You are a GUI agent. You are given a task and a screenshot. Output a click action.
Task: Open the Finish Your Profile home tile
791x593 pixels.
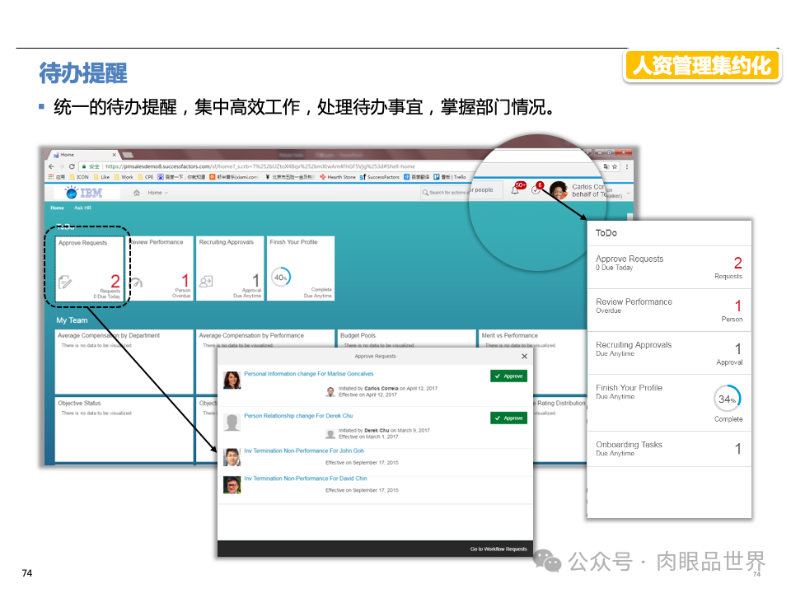pos(301,268)
